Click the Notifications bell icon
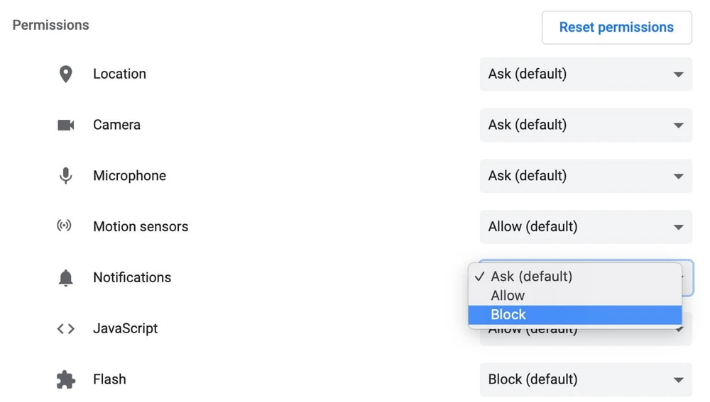The height and width of the screenshot is (402, 710). click(65, 278)
